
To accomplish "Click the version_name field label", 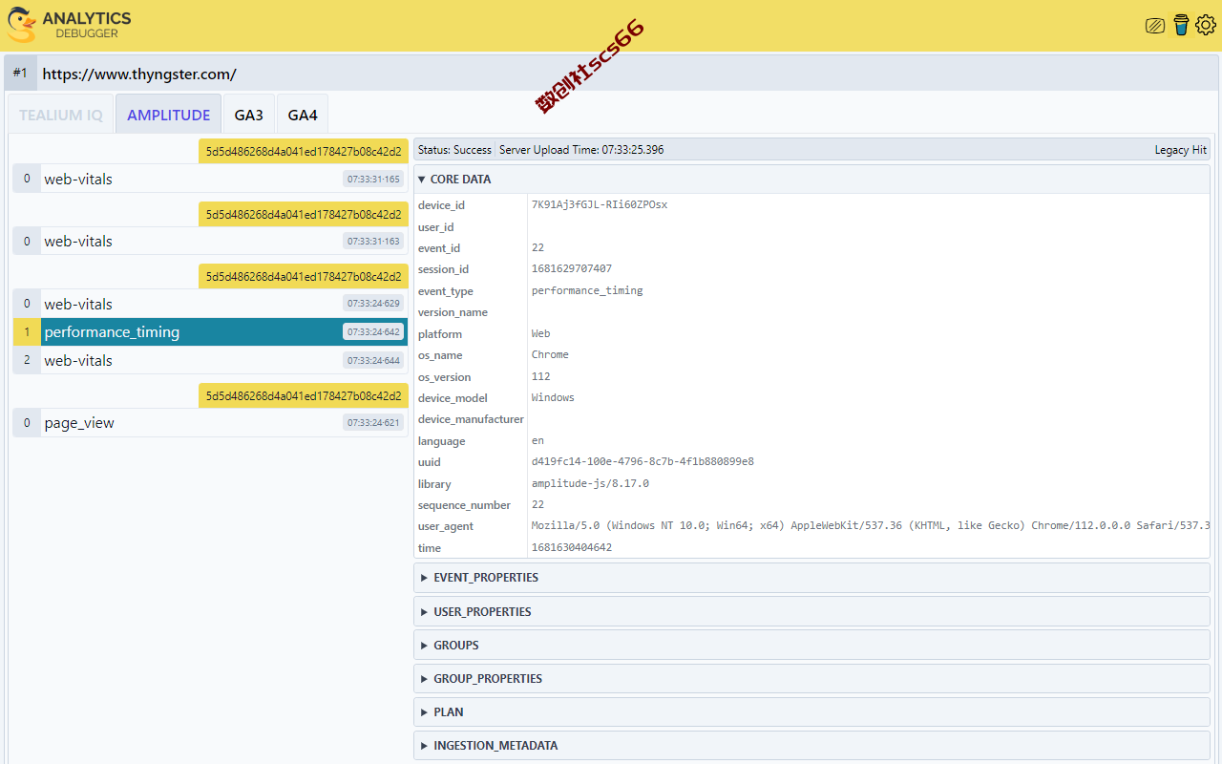I will (x=453, y=312).
